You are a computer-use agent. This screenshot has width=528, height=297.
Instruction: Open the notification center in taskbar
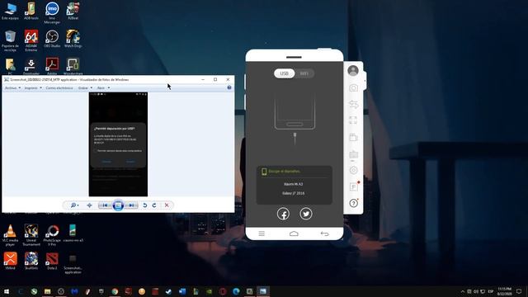pyautogui.click(x=519, y=291)
